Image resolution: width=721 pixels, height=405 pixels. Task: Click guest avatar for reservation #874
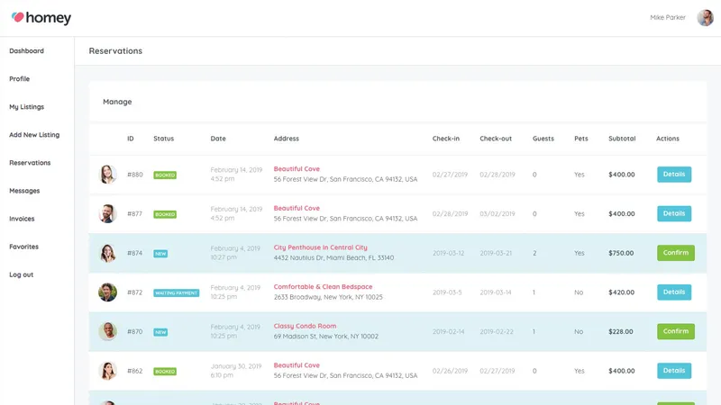click(x=107, y=253)
